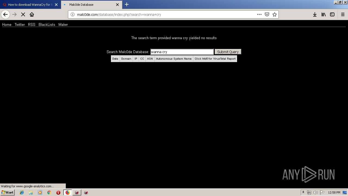Image resolution: width=348 pixels, height=196 pixels.
Task: Open the Firefox home page icon
Action: (x=32, y=14)
